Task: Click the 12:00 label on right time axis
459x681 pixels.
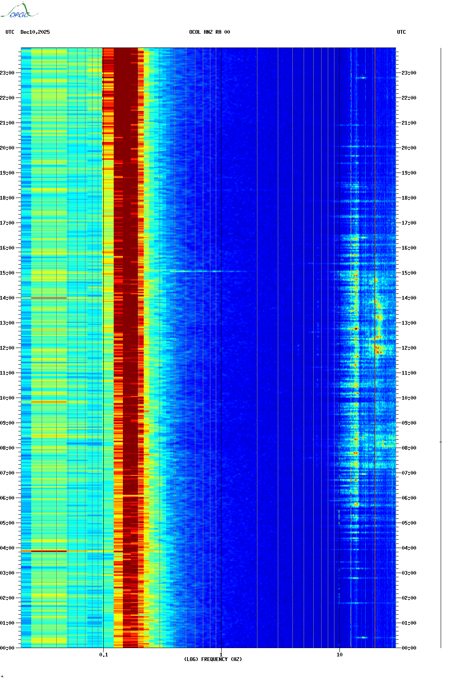Action: coord(409,348)
